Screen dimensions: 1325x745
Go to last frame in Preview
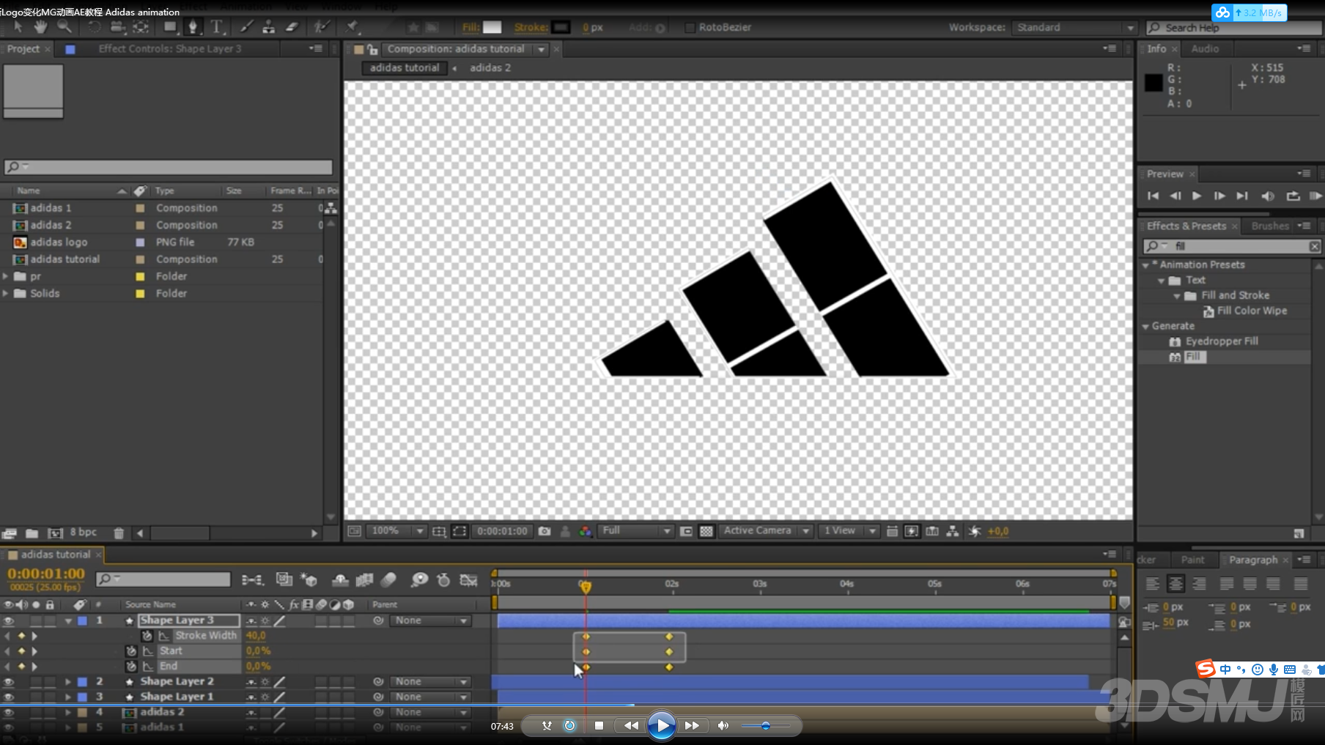(x=1241, y=196)
